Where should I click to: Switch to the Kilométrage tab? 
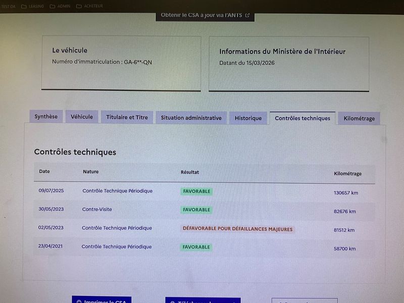[359, 119]
